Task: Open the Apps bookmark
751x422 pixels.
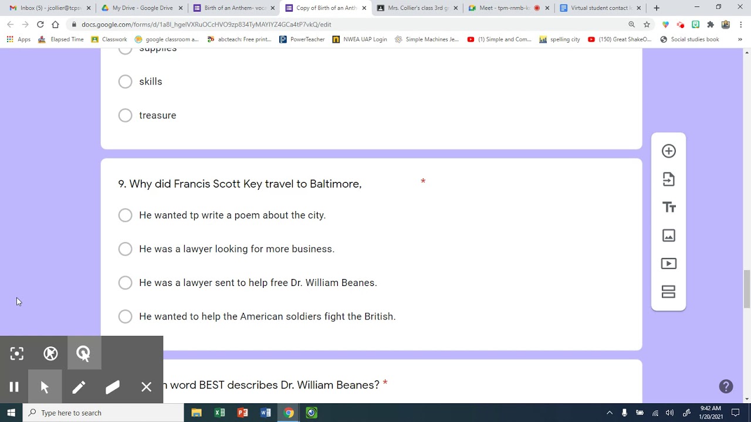Action: [18, 39]
